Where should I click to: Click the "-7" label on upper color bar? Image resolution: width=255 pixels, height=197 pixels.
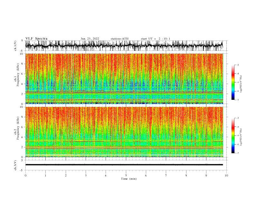point(237,100)
